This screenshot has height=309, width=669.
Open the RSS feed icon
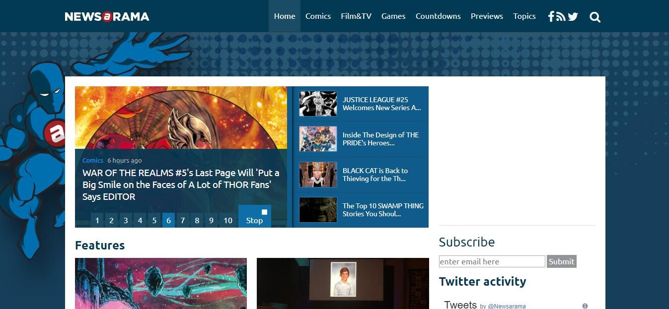tap(561, 17)
